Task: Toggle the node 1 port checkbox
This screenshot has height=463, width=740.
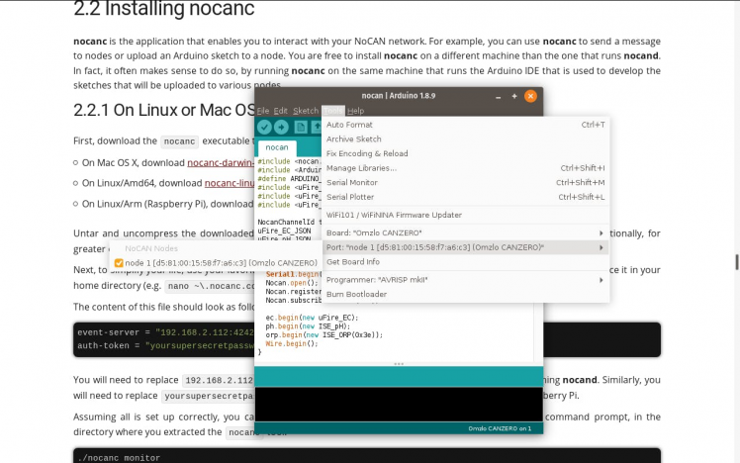Action: click(119, 263)
